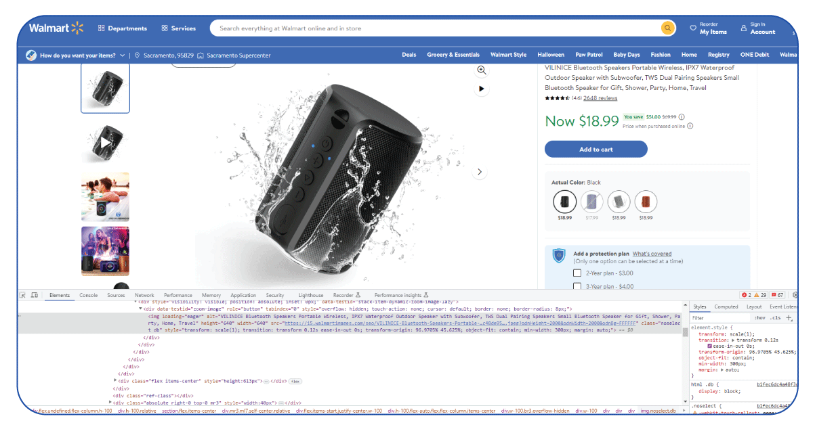Switch to the Console tab
815x429 pixels.
coord(89,296)
